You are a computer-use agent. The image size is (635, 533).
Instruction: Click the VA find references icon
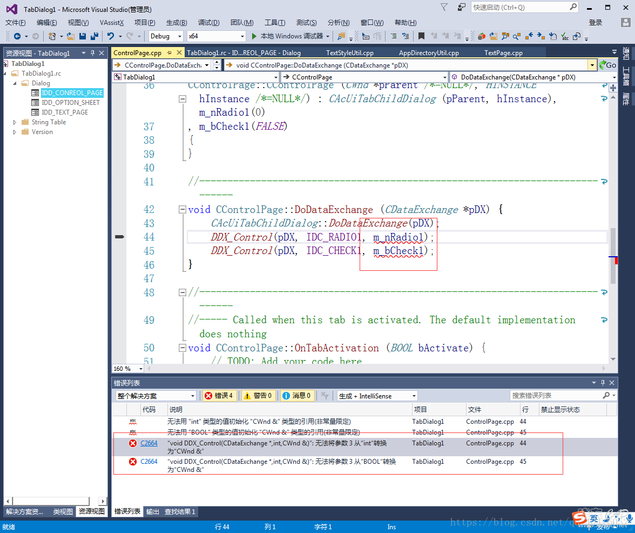pyautogui.click(x=517, y=36)
